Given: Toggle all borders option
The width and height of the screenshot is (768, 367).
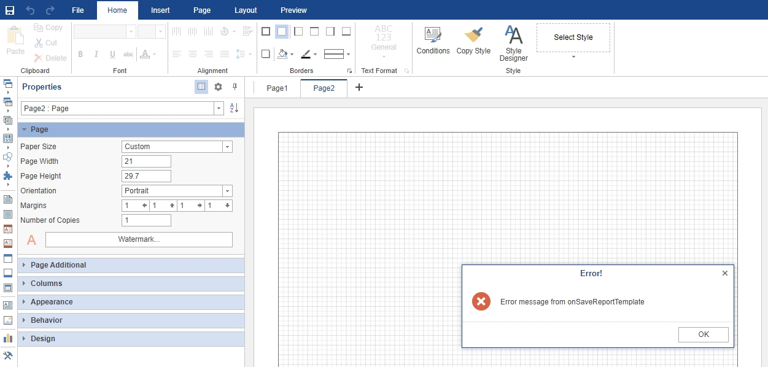Looking at the screenshot, I should coord(266,31).
